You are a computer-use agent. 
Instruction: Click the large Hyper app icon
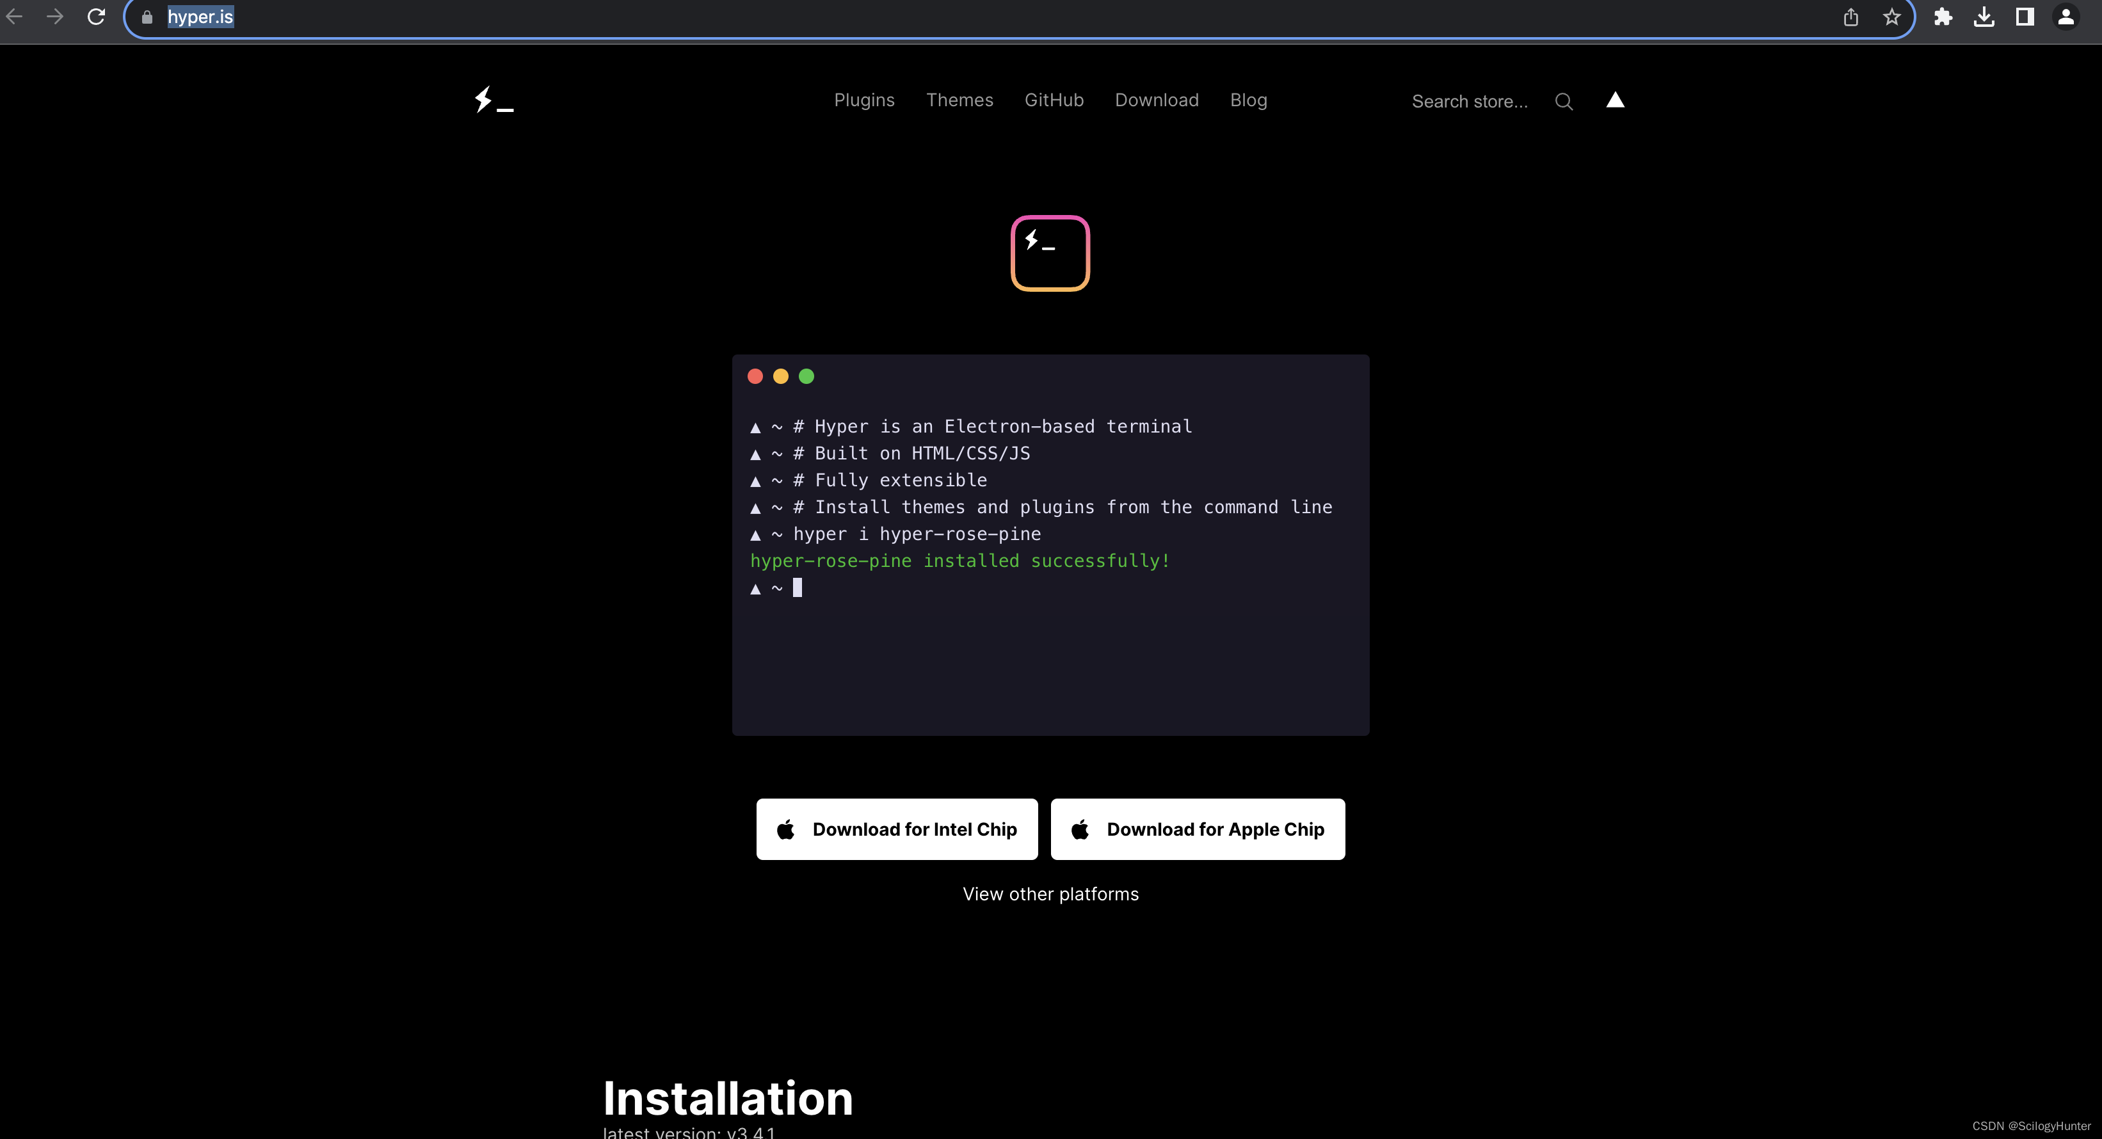1050,253
